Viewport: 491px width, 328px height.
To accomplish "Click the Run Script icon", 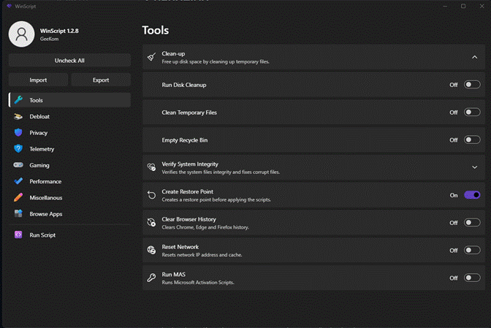I will point(18,235).
